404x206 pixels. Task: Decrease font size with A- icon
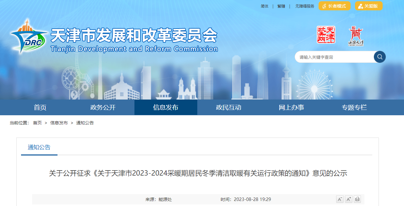[x=340, y=199]
